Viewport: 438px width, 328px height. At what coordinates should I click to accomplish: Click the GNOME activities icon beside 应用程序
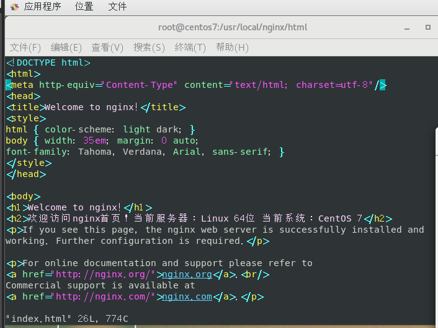point(14,7)
